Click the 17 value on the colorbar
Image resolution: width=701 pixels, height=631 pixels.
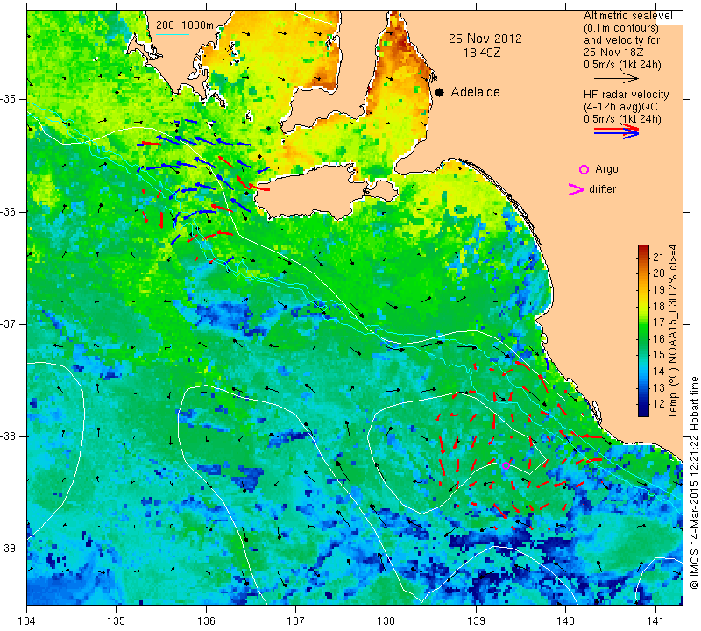click(x=659, y=322)
